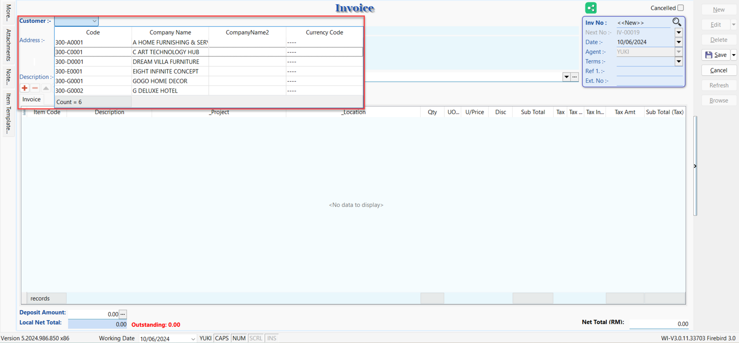Open the Attachments side tab
The image size is (739, 343).
[x=8, y=45]
